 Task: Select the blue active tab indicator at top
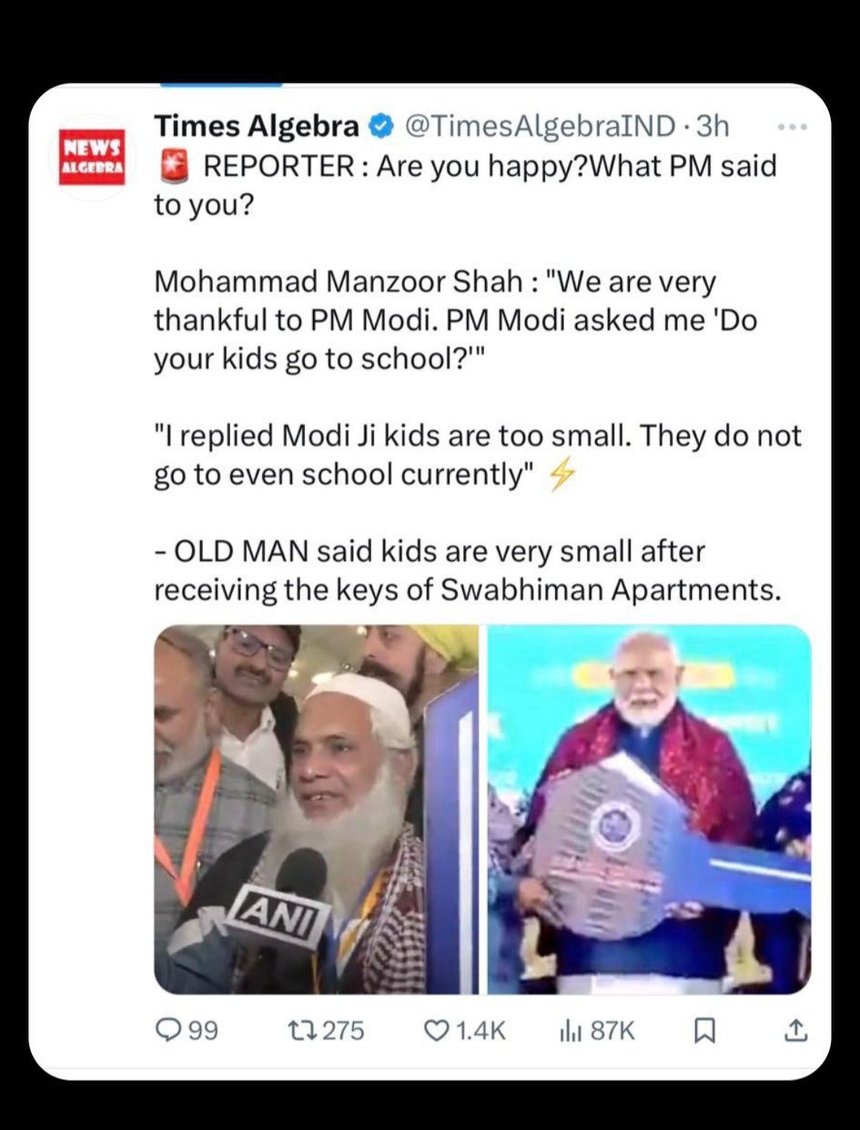pyautogui.click(x=221, y=85)
